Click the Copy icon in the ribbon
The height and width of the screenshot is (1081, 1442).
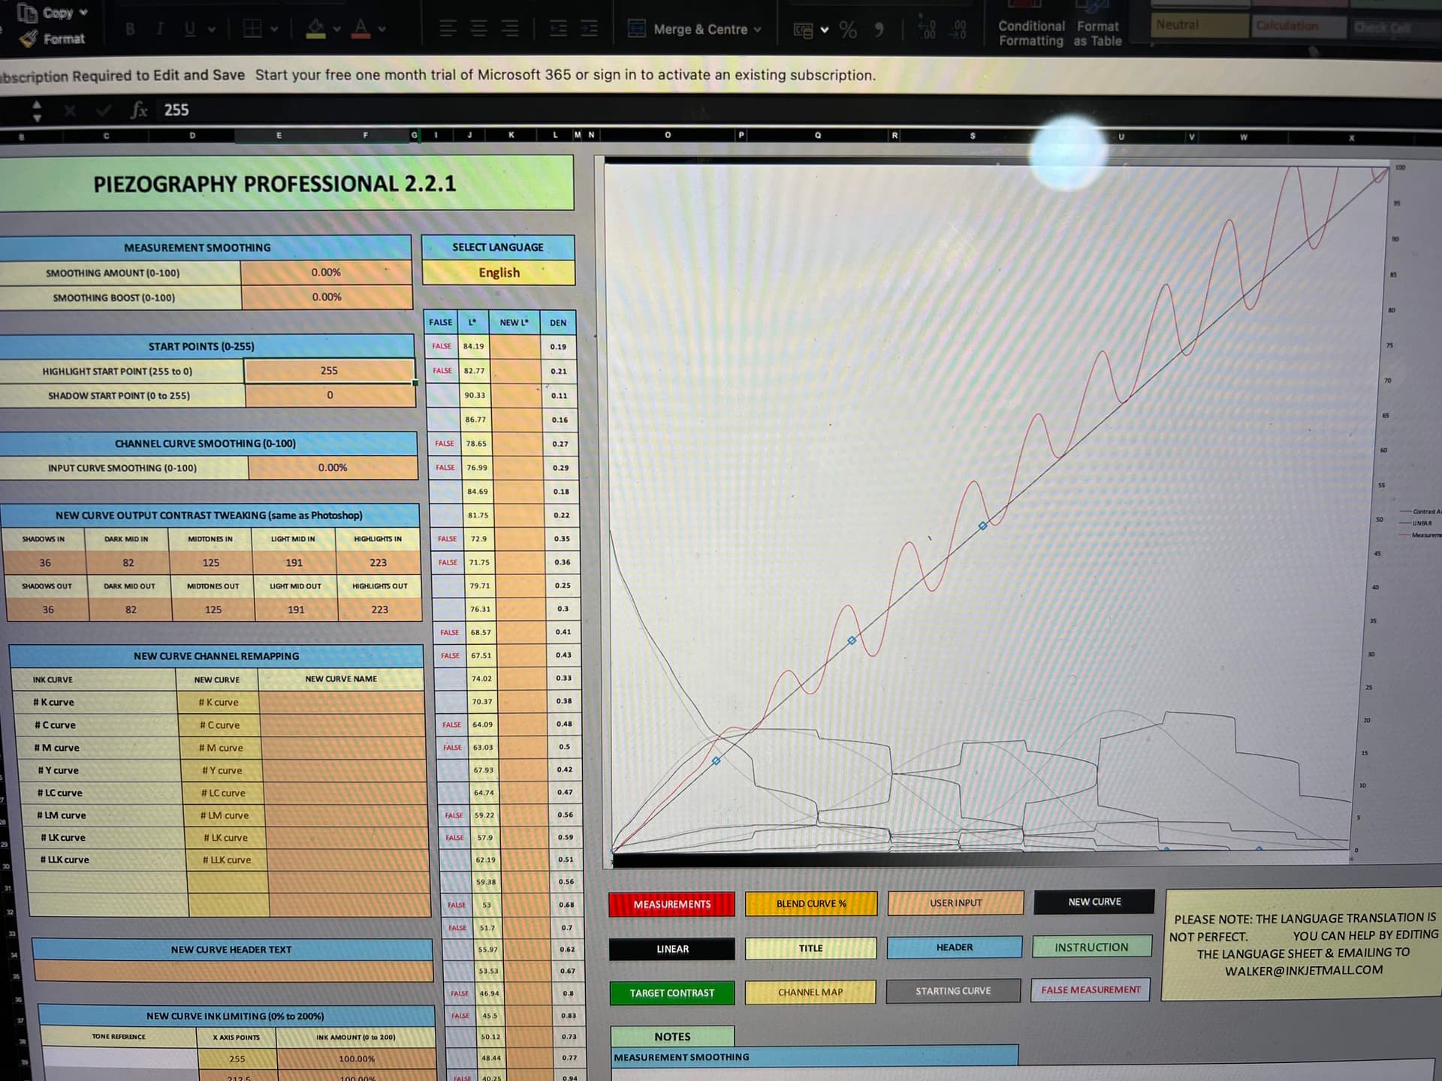[28, 12]
